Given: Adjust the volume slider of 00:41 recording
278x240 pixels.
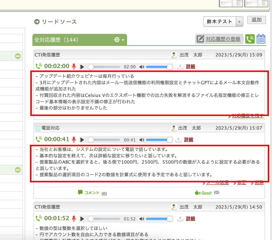Looking at the screenshot, I should tap(159, 140).
